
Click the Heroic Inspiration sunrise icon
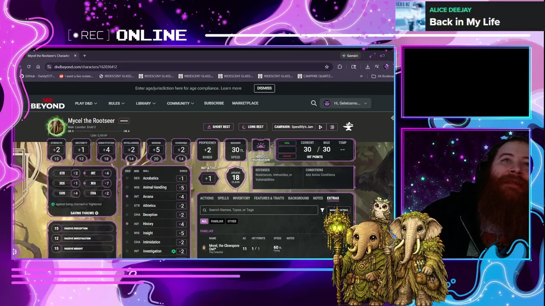261,146
